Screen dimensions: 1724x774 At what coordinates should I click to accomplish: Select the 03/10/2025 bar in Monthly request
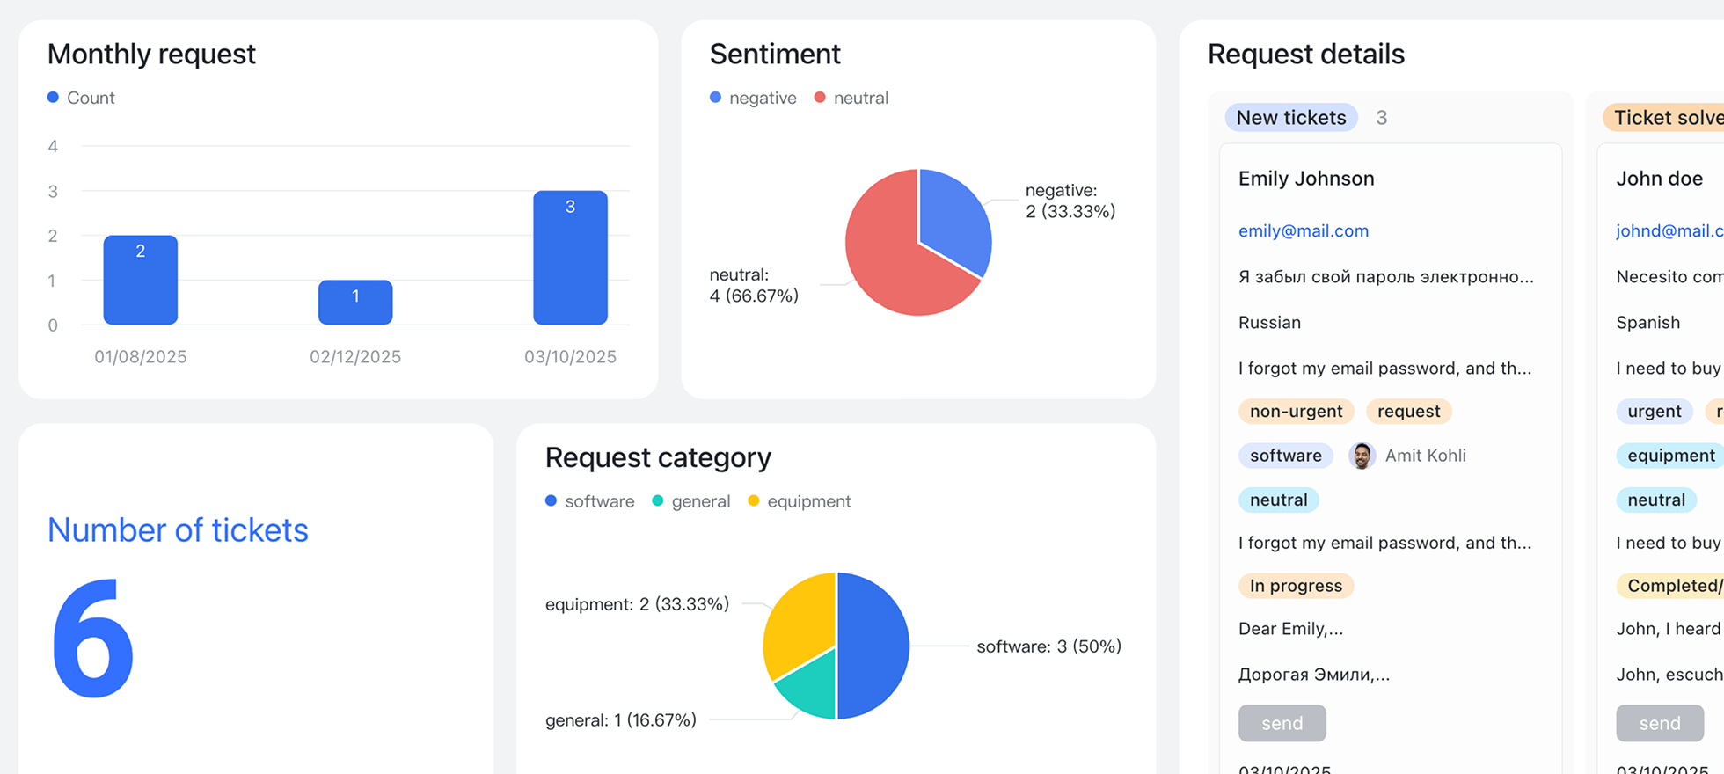point(570,258)
